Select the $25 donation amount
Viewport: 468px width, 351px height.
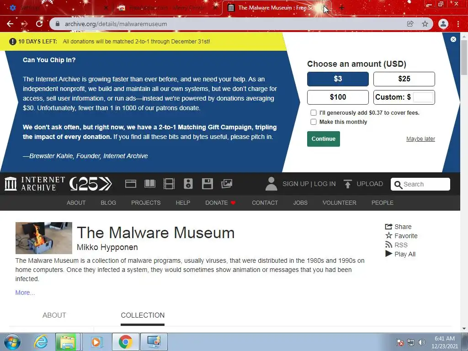(404, 79)
